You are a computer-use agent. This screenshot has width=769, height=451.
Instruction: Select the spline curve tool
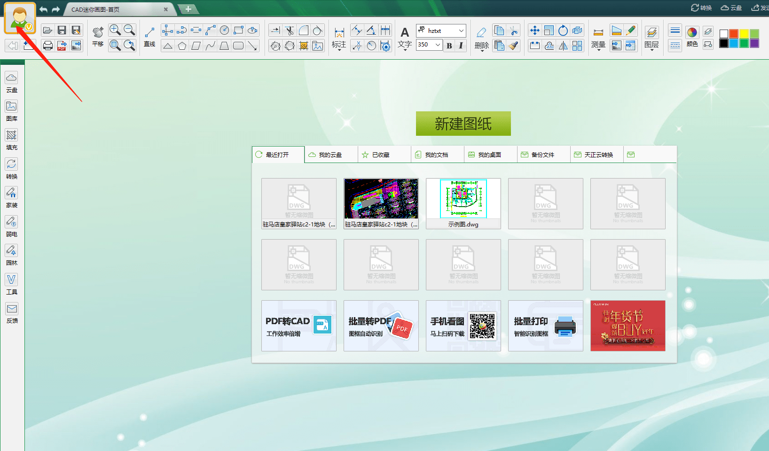coord(210,46)
